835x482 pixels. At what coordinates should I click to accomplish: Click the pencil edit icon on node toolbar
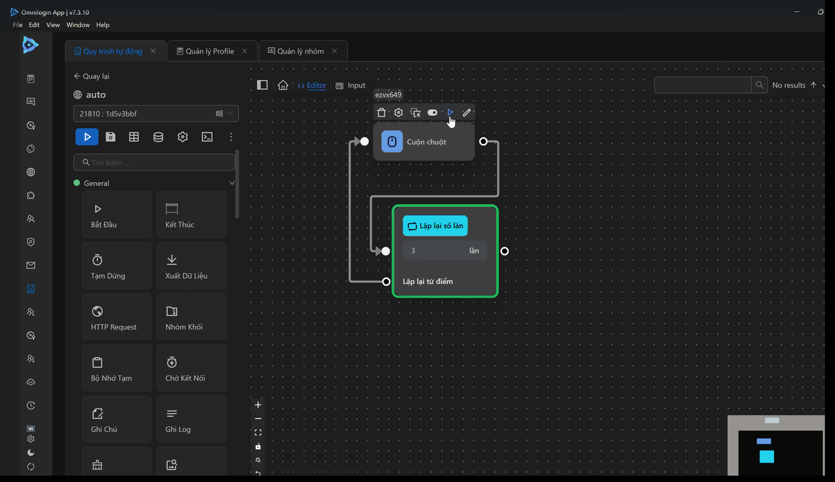(x=467, y=112)
